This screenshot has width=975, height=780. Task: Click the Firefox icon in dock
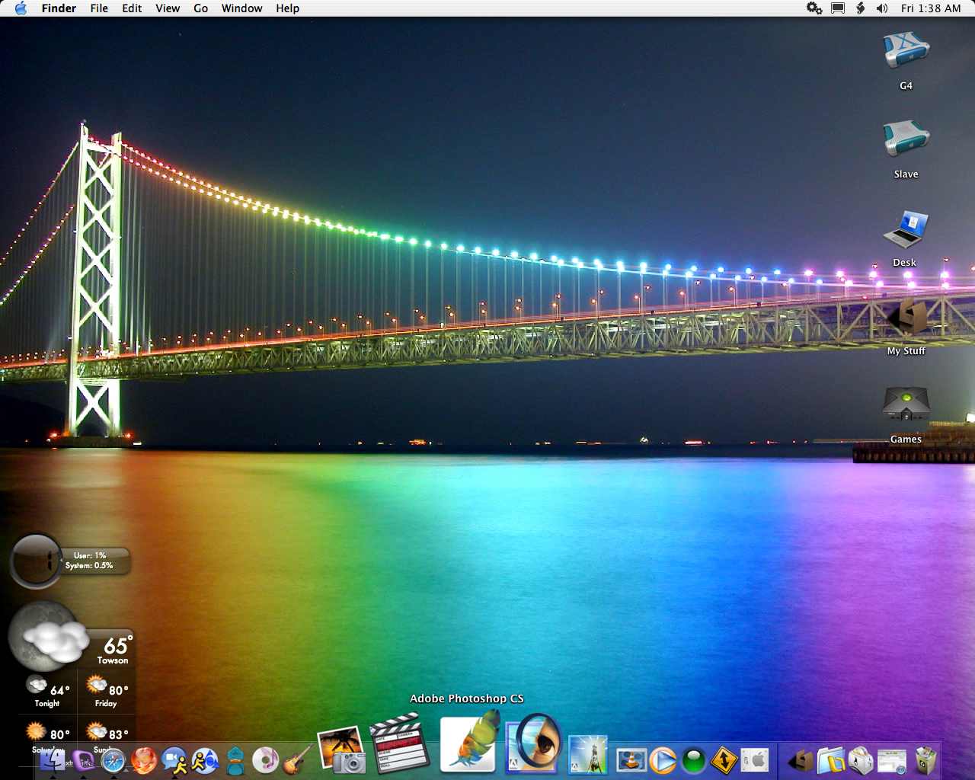(x=143, y=759)
